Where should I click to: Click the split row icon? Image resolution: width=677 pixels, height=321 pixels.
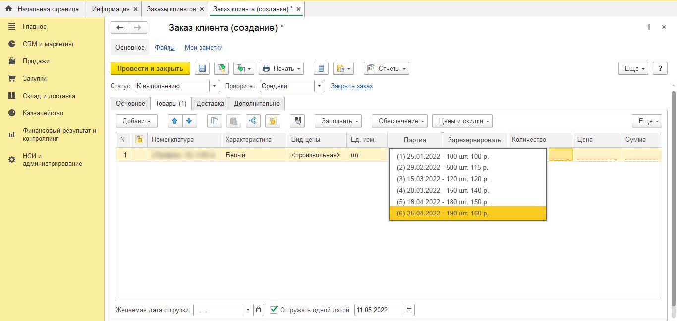tap(253, 121)
